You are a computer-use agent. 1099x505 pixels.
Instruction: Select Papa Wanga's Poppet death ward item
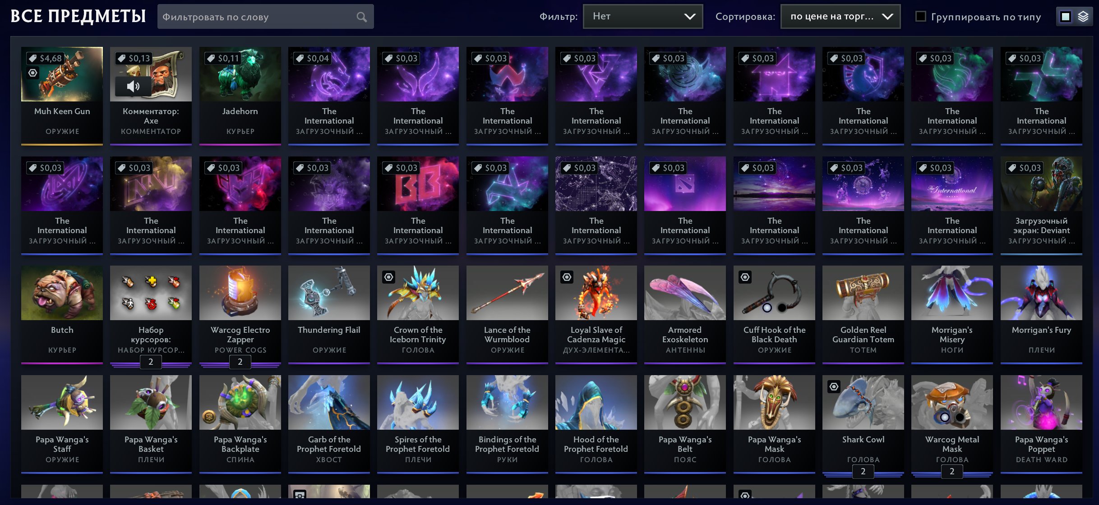(1041, 424)
